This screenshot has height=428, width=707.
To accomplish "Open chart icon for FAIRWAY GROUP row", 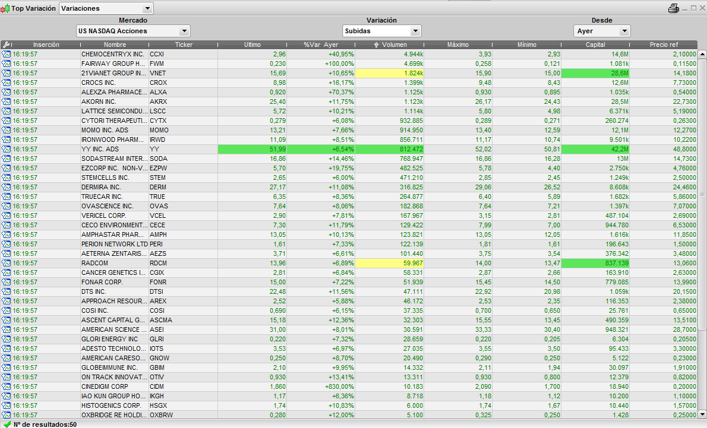I will point(7,64).
